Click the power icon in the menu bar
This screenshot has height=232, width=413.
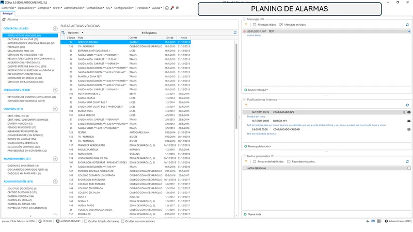[177, 8]
